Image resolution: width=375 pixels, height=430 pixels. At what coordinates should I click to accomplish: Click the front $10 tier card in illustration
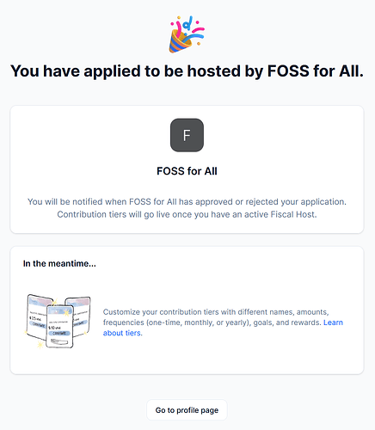pos(60,326)
